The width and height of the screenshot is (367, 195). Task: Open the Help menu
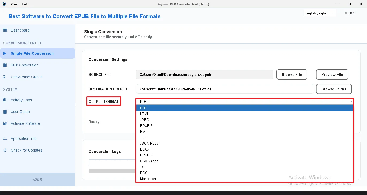click(25, 4)
